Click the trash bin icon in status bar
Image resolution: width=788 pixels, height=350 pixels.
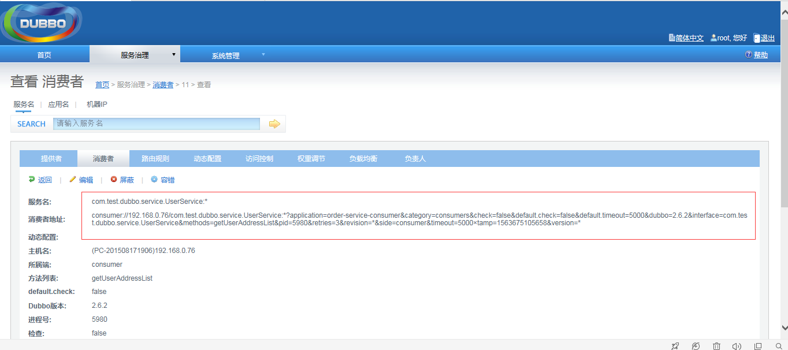tap(716, 346)
